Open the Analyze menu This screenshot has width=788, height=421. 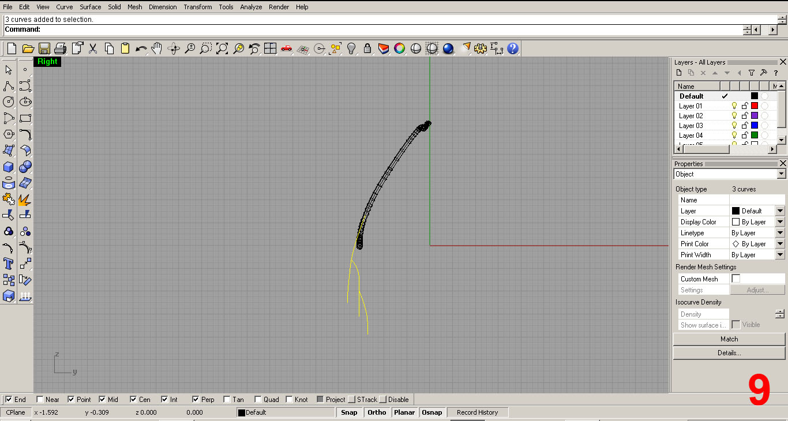(251, 7)
